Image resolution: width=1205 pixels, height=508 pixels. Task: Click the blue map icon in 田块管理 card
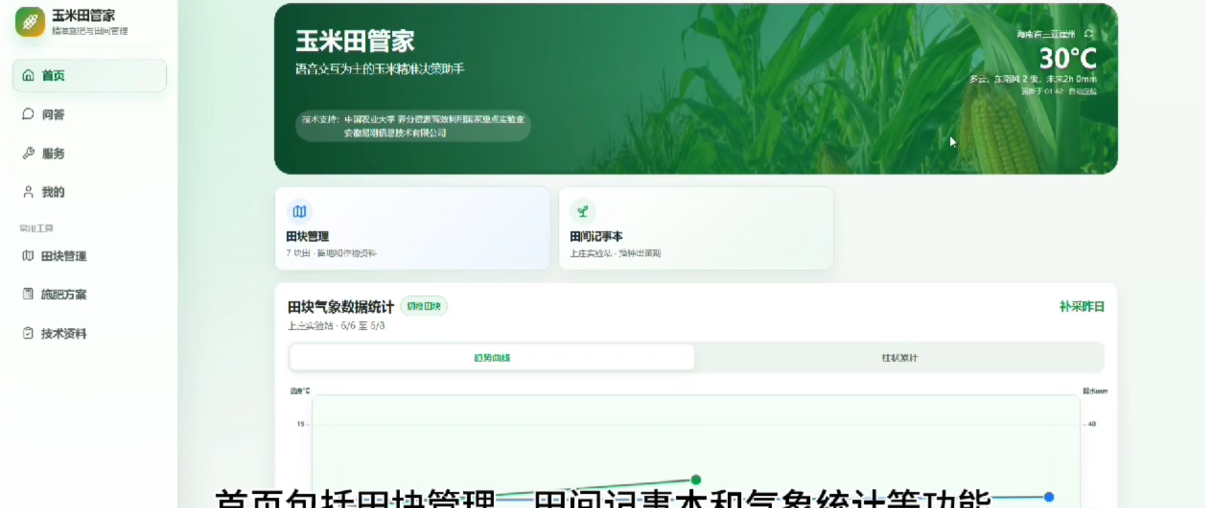pyautogui.click(x=299, y=211)
